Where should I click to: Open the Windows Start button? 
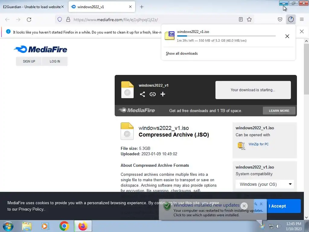coord(8,226)
